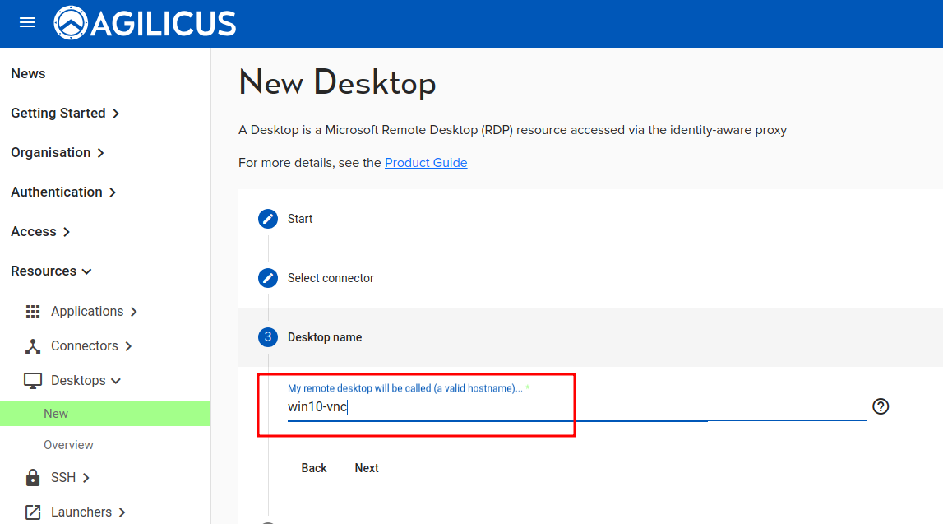The width and height of the screenshot is (943, 524).
Task: Click the Applications grid icon
Action: tap(33, 312)
